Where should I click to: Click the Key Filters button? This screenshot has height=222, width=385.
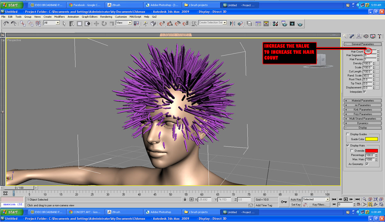[319, 205]
